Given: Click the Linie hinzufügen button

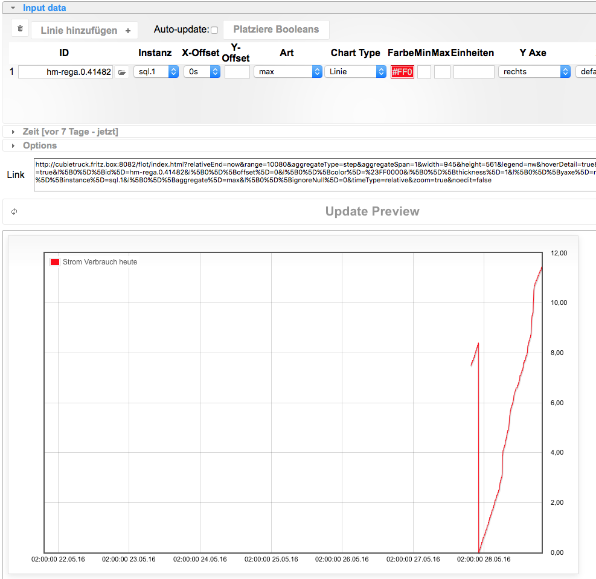Looking at the screenshot, I should pos(85,30).
